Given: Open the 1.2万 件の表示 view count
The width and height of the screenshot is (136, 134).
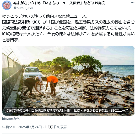Looking at the screenshot, I should (56, 127).
